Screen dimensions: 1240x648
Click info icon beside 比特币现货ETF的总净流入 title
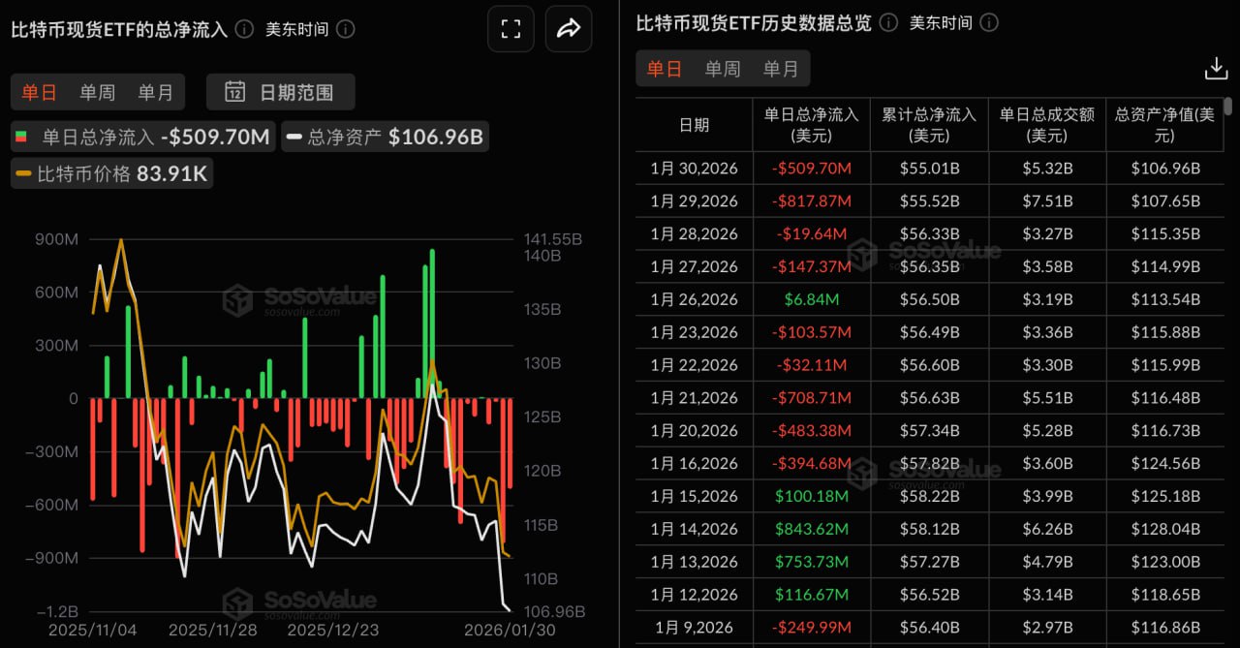click(x=245, y=29)
